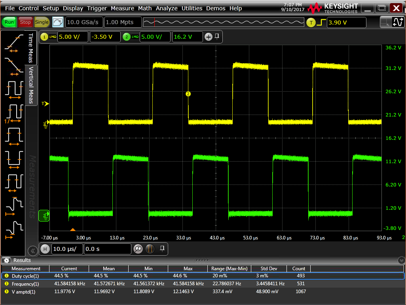Click the horizontal H button icon
This screenshot has height=305, width=406.
click(x=45, y=249)
